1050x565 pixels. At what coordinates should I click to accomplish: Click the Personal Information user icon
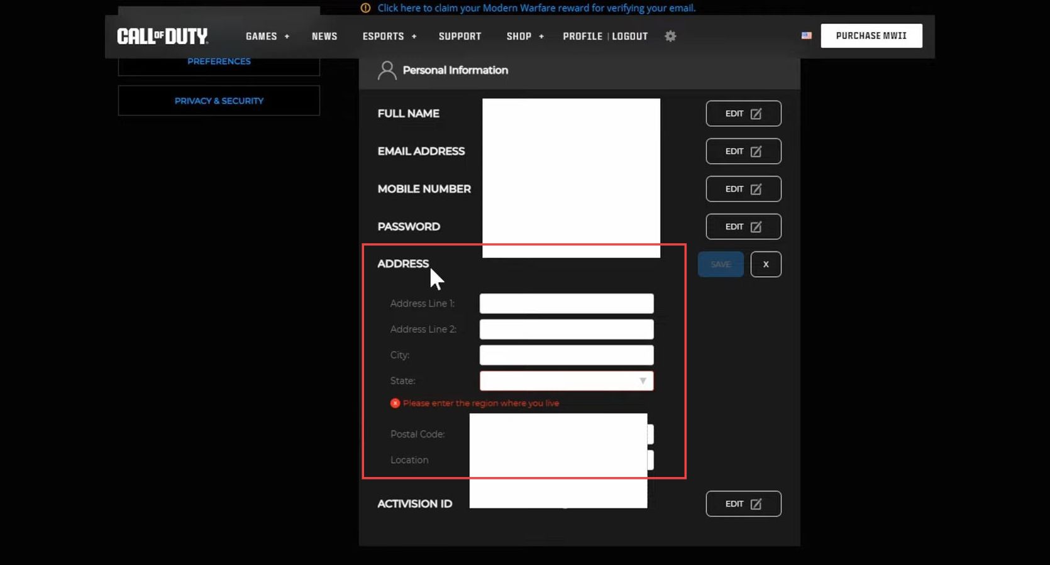coord(387,70)
